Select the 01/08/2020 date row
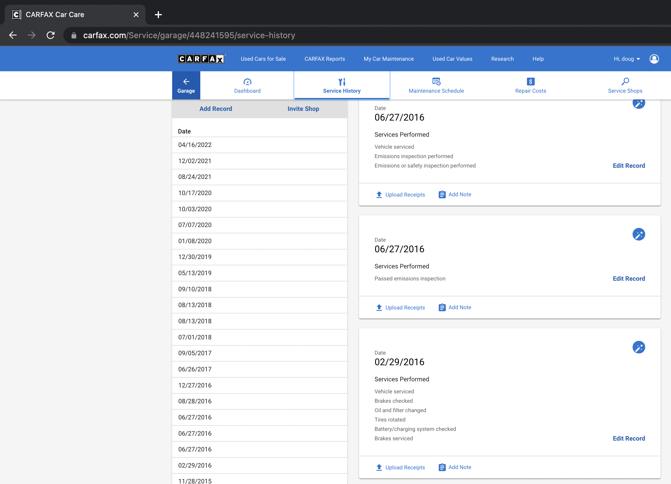 (x=260, y=241)
